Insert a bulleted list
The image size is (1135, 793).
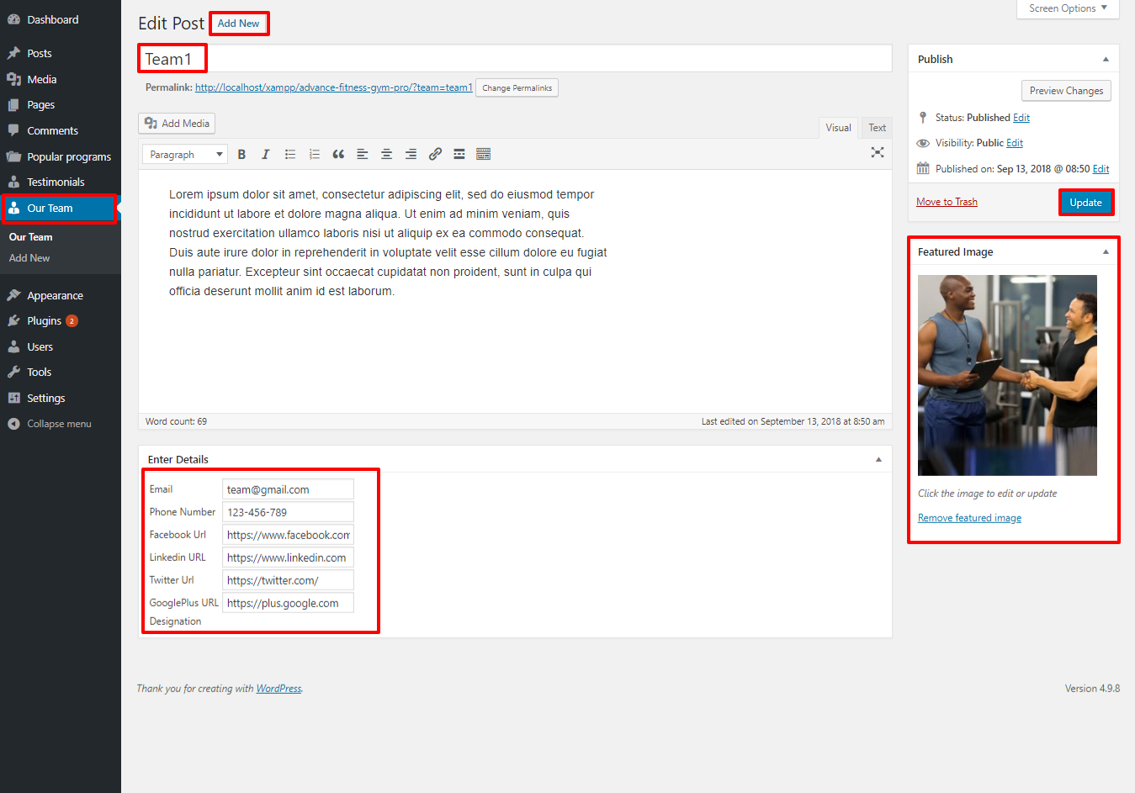[290, 155]
